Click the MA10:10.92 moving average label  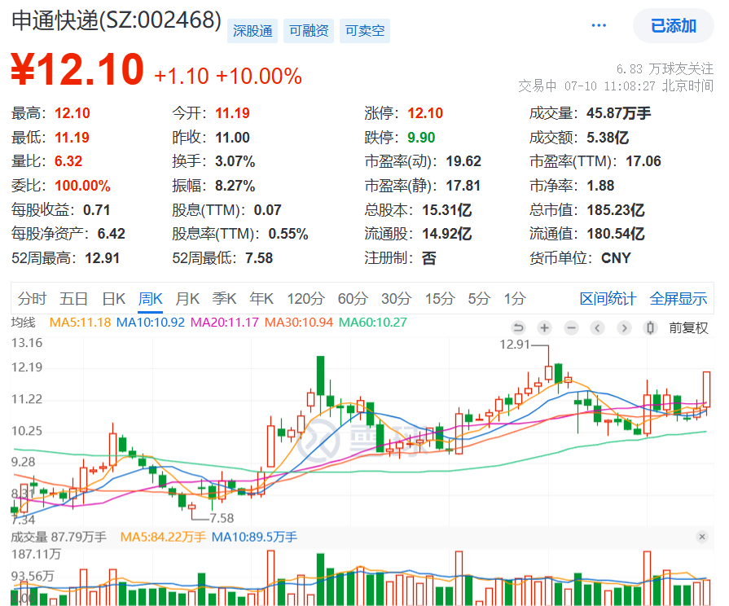tap(150, 323)
